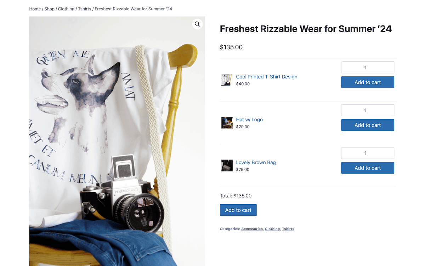425x266 pixels.
Task: Focus quantity field for Hat w/ Logo
Action: point(368,110)
